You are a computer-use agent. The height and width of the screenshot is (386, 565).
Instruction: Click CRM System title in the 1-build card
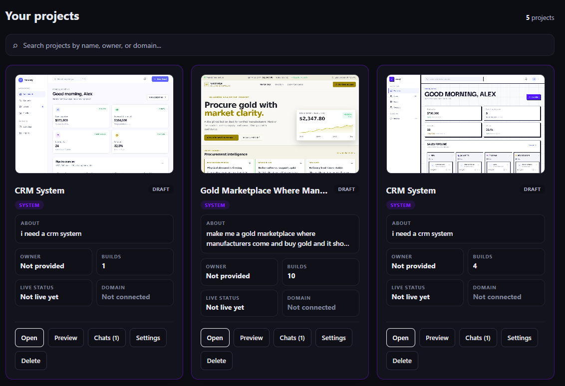tap(39, 191)
